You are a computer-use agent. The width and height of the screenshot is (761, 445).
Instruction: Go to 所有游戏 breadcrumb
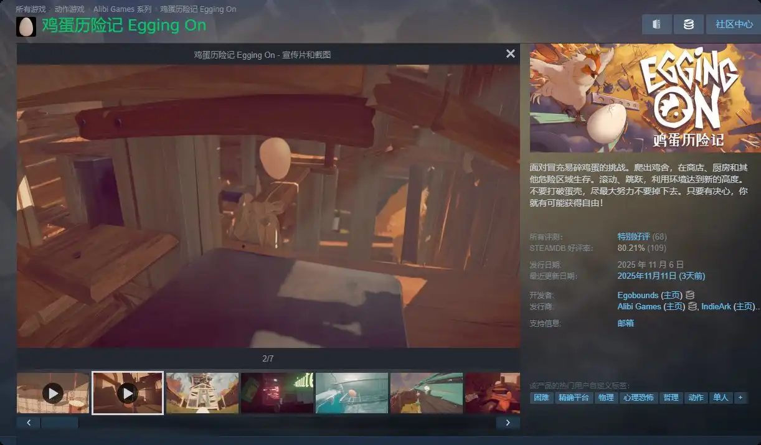(31, 9)
